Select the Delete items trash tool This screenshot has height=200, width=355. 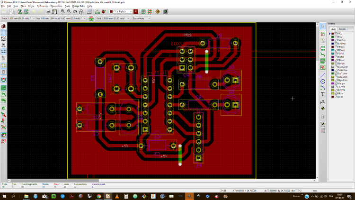323,117
